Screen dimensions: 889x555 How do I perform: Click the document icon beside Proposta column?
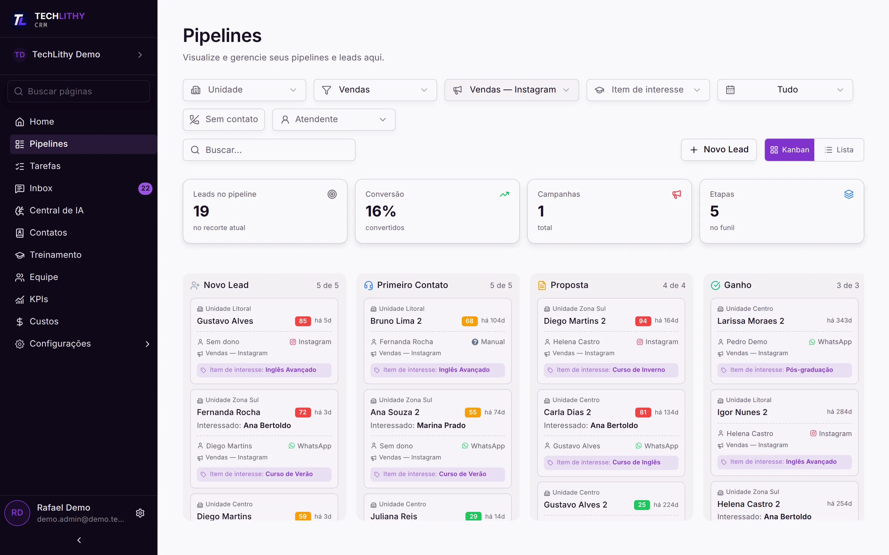[542, 285]
